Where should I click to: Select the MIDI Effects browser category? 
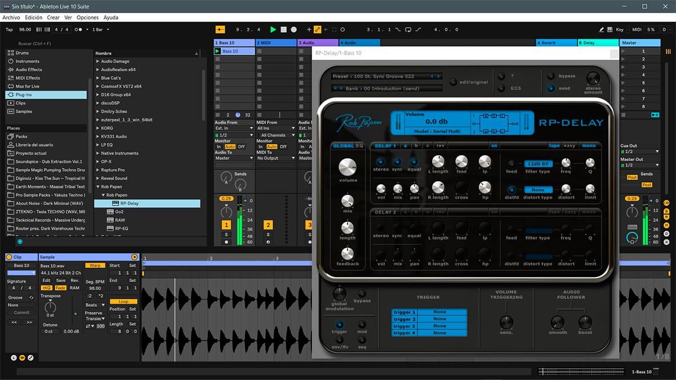[x=47, y=78]
